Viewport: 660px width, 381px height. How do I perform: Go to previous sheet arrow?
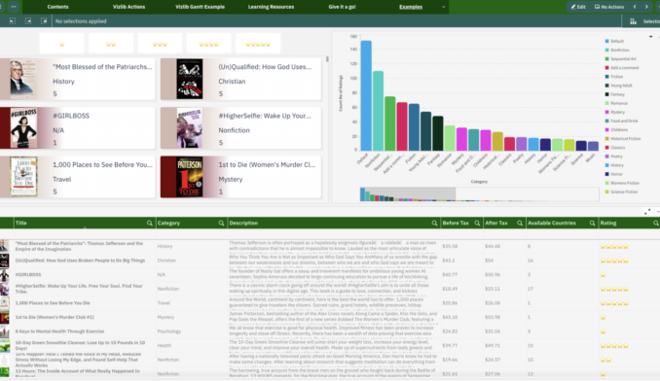635,7
